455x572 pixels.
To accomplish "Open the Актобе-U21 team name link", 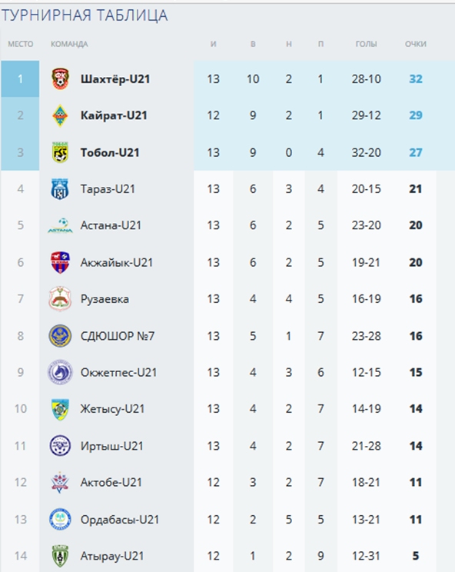I will 111,482.
